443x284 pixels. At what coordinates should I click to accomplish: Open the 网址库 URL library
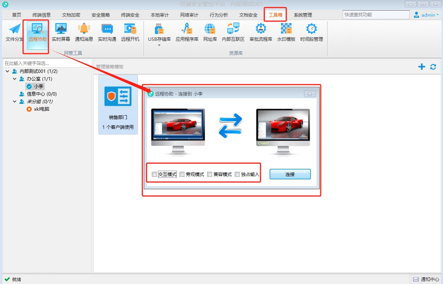point(210,33)
